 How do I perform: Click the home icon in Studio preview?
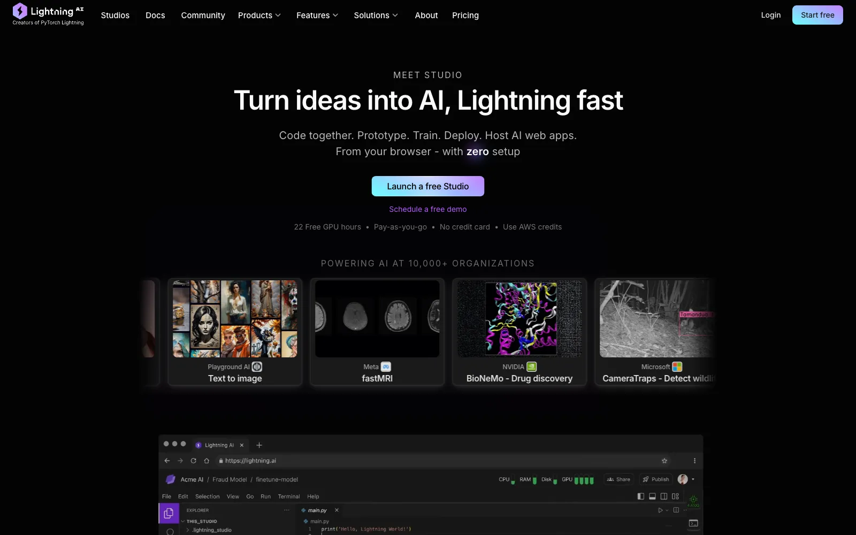(207, 461)
